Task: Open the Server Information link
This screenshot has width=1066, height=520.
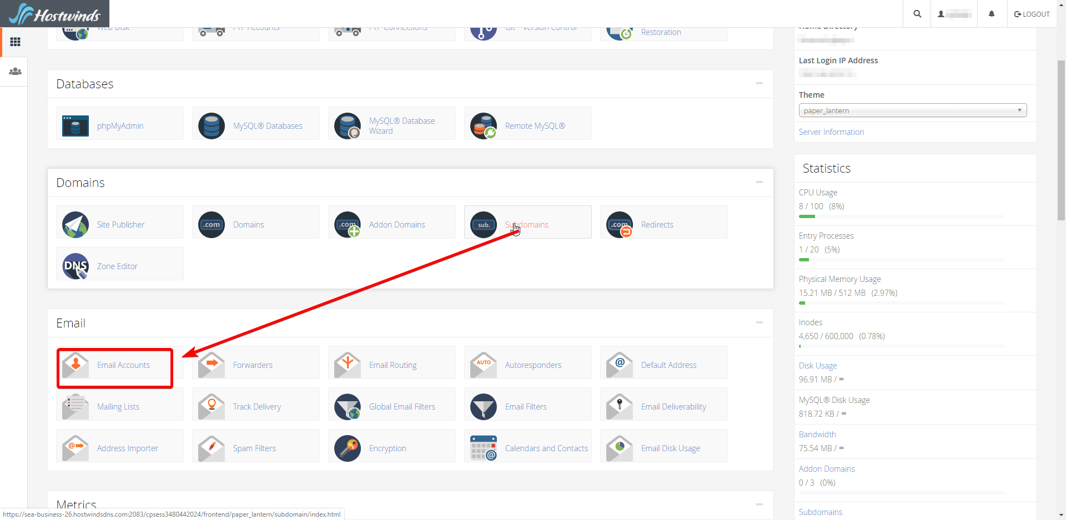Action: click(x=831, y=132)
